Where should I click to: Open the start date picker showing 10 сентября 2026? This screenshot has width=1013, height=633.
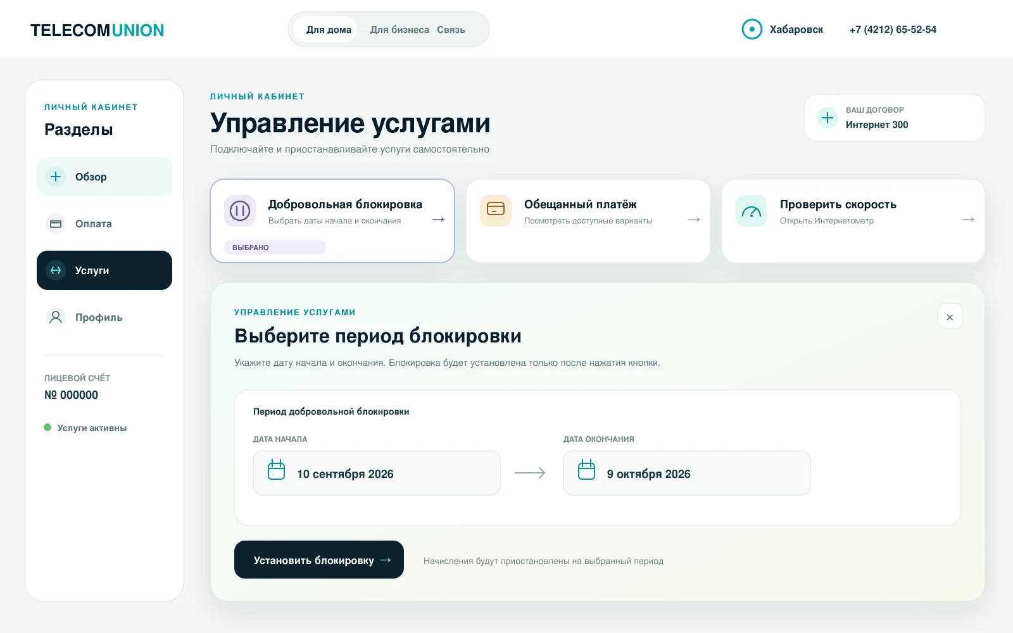tap(377, 473)
